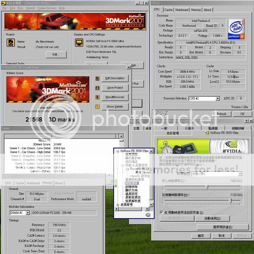This screenshot has height=254, width=254.
Task: Select 變更解析度 in the NVIDIA tree
Action: pos(133,201)
